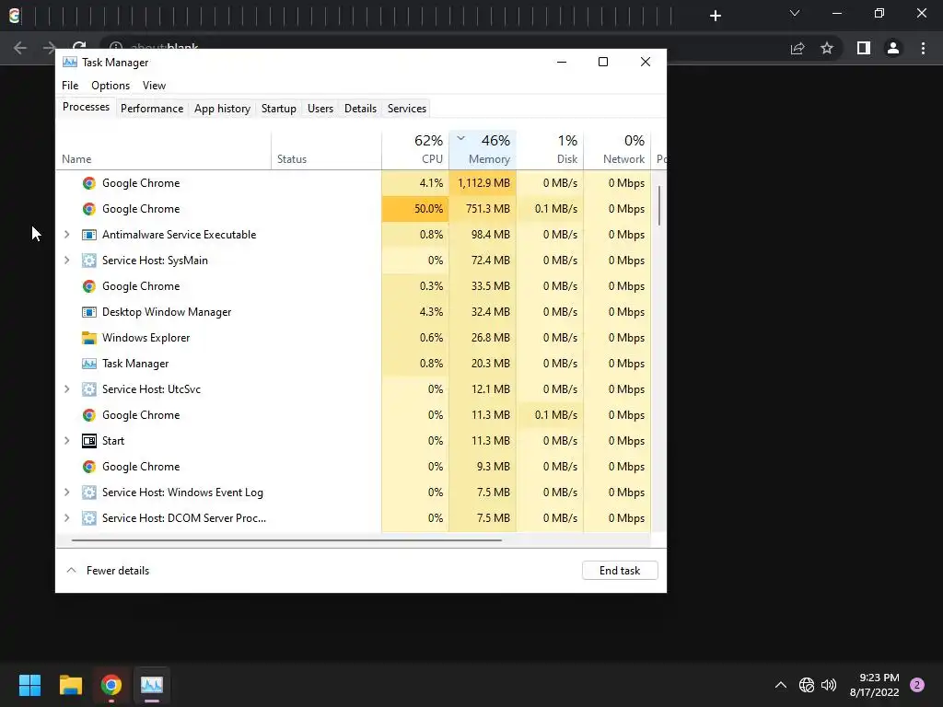
Task: Click the Service Host: SysMain gear icon
Action: 89,261
